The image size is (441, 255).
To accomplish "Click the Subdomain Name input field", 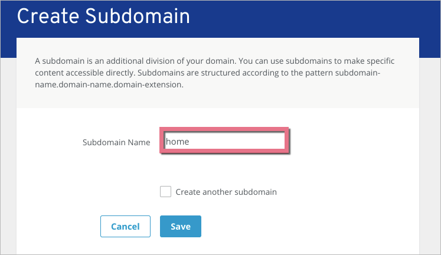I will tap(224, 142).
